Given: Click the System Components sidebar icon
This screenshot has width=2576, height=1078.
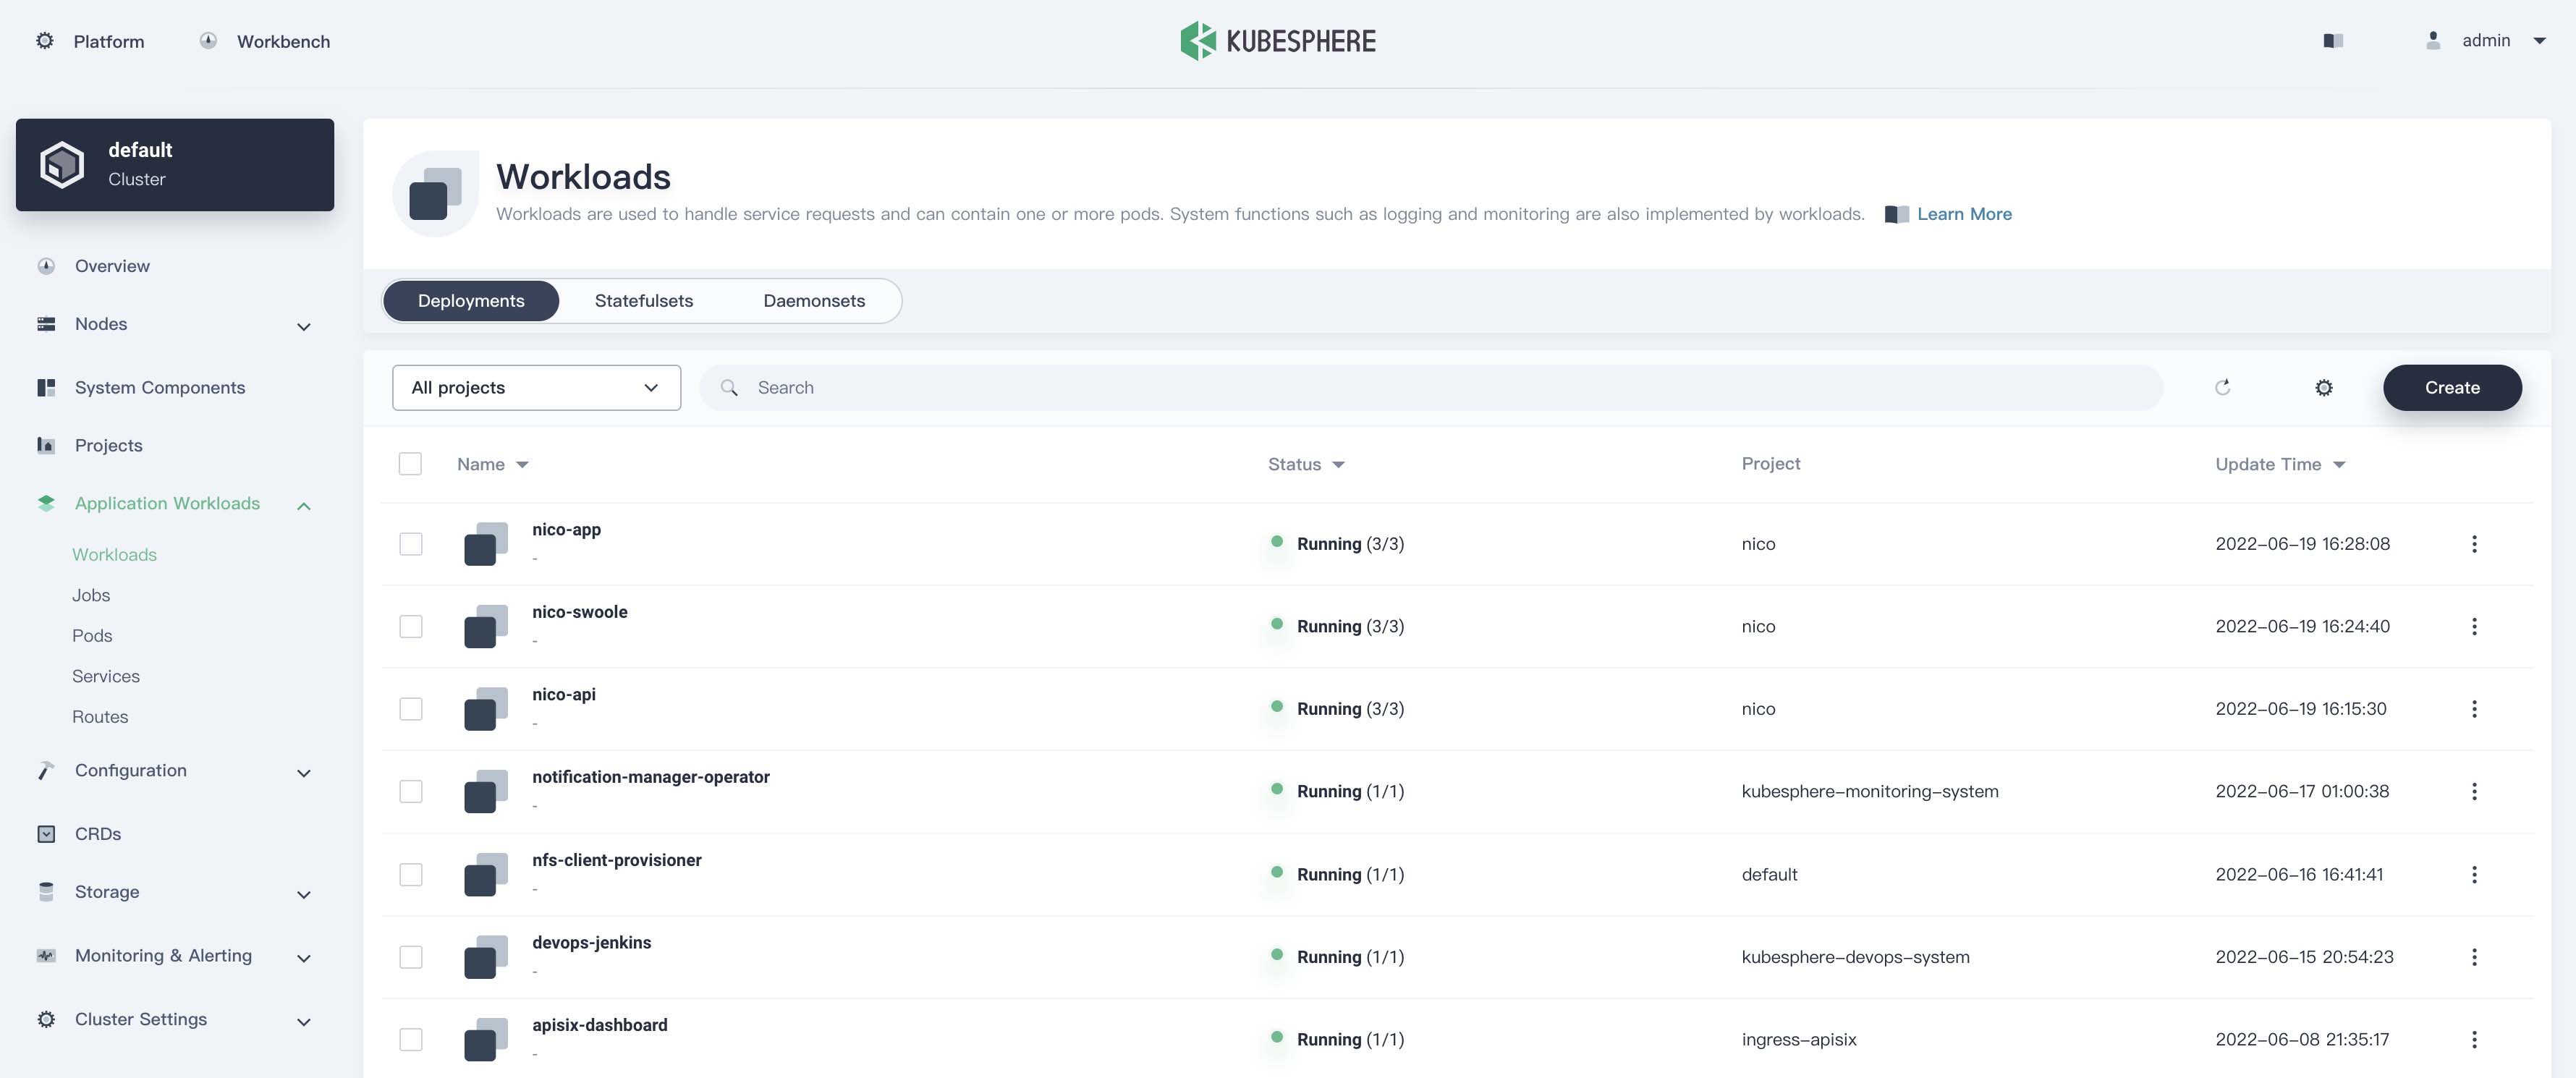Looking at the screenshot, I should [46, 388].
